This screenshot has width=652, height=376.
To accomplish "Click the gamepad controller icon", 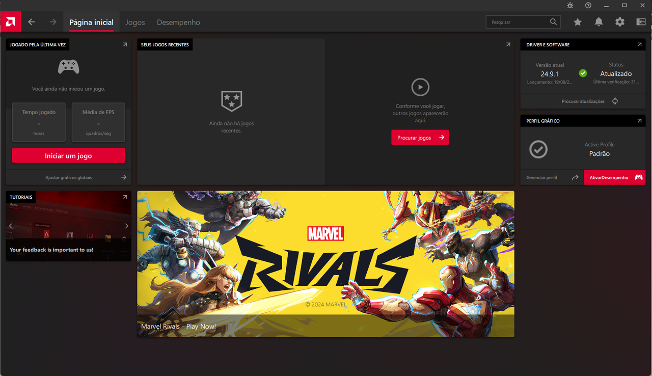I will tap(68, 67).
